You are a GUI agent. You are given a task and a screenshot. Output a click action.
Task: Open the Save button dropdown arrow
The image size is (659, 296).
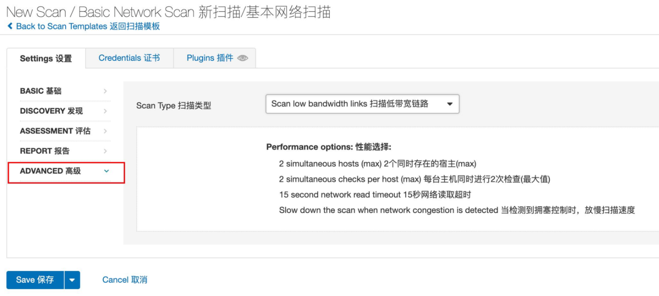click(x=72, y=280)
